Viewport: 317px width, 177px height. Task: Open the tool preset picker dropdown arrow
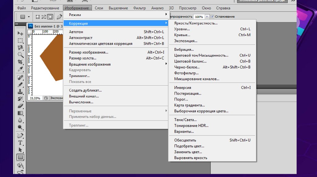[29, 17]
